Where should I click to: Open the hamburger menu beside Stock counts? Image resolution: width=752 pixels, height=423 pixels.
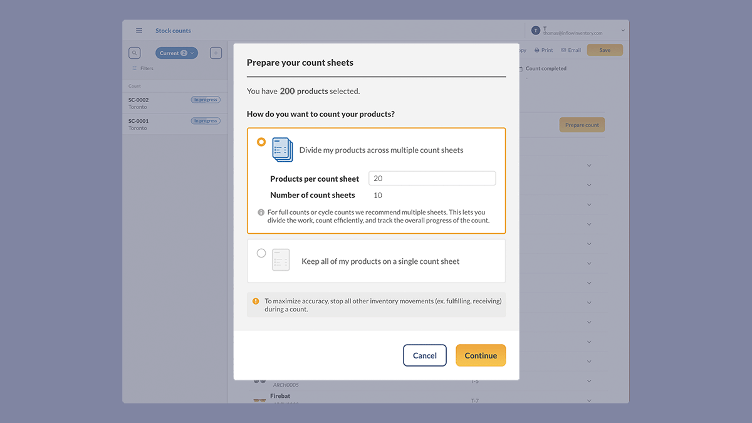click(x=138, y=30)
